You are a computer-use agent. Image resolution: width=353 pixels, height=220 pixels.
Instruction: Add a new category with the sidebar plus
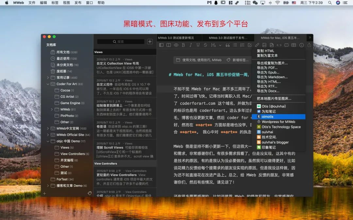(44, 193)
